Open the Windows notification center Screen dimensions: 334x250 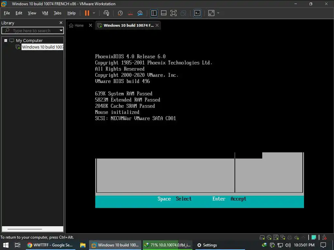pyautogui.click(x=323, y=245)
